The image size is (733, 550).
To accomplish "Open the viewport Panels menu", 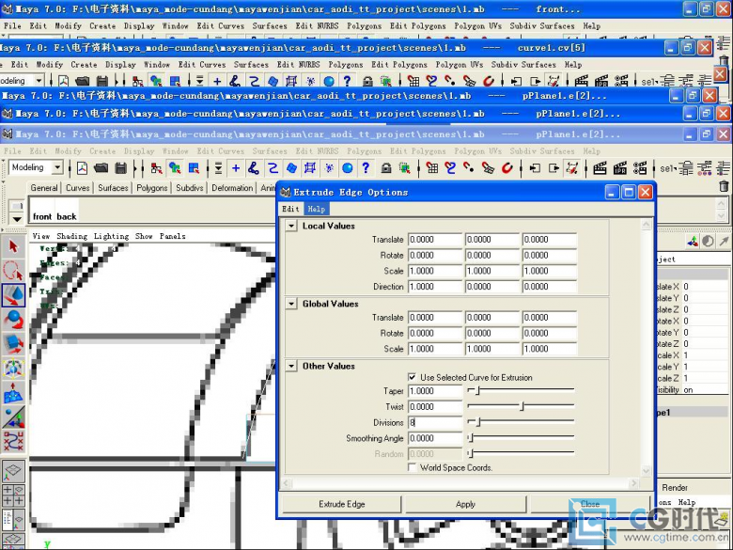I will pyautogui.click(x=172, y=236).
